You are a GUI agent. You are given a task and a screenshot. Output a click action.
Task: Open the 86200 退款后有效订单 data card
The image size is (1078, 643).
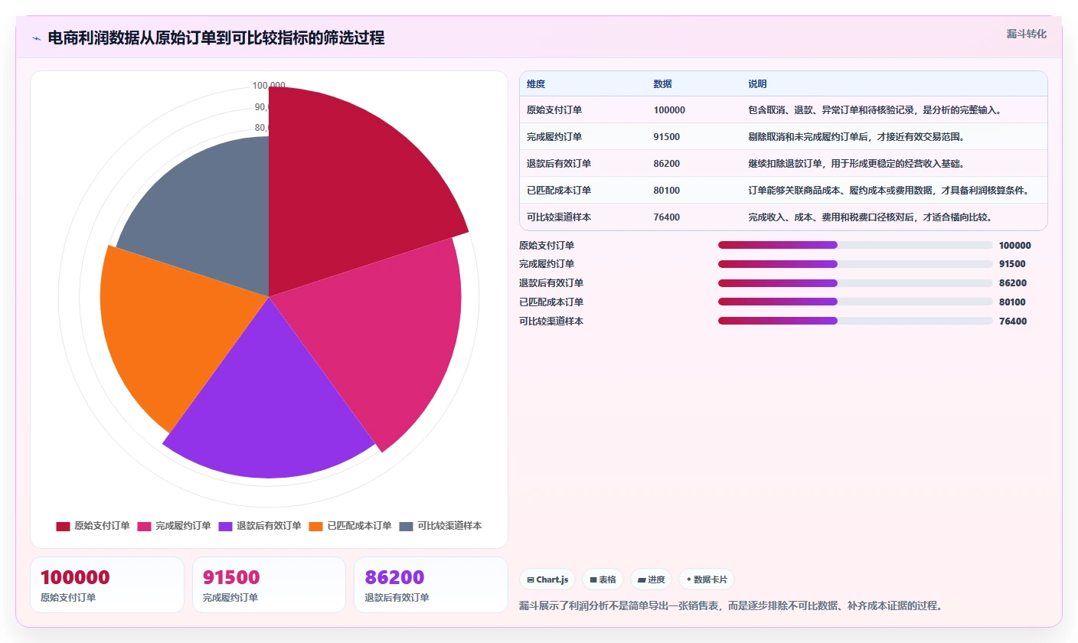click(x=431, y=585)
